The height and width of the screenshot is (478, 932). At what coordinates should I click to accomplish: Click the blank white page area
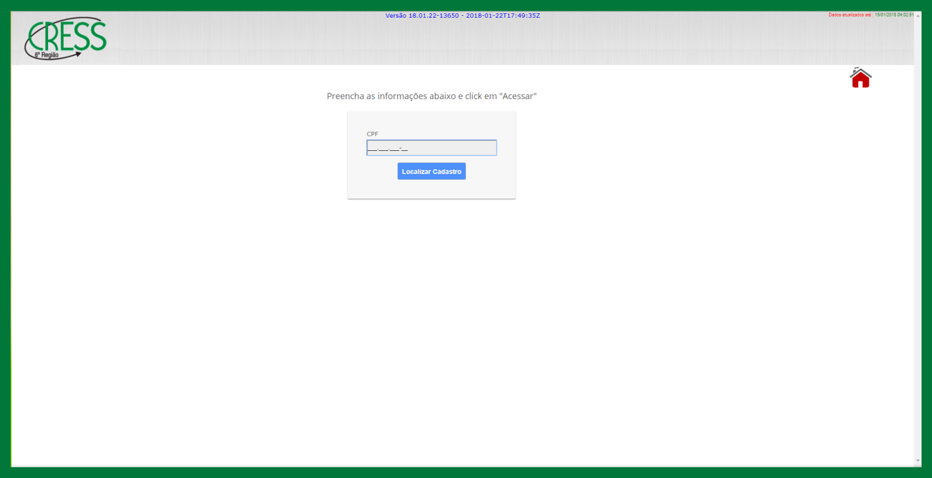[x=443, y=328]
